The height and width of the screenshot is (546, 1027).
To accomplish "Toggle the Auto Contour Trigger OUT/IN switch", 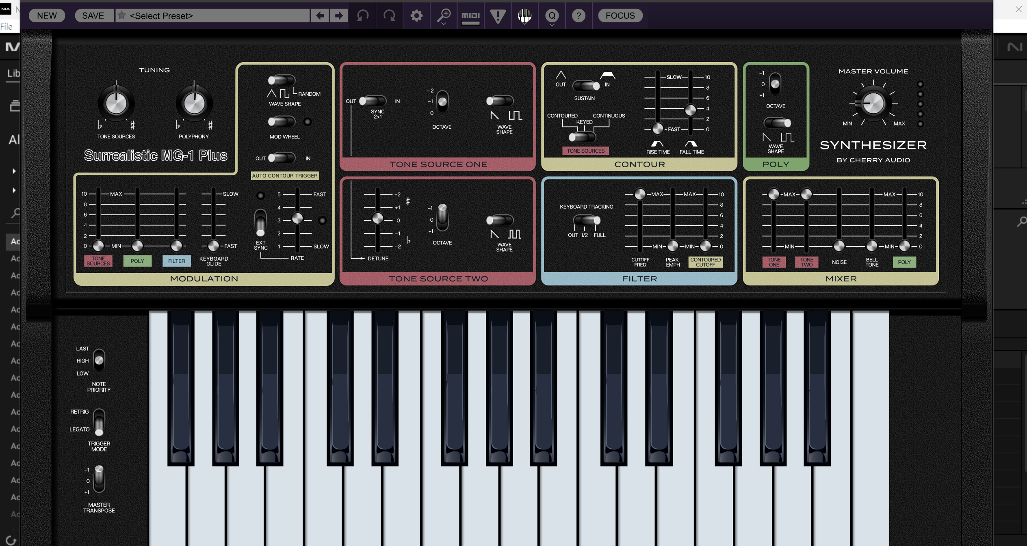I will click(x=282, y=158).
